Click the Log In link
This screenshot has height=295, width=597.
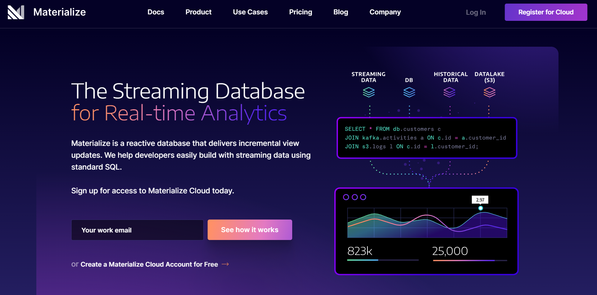click(476, 12)
